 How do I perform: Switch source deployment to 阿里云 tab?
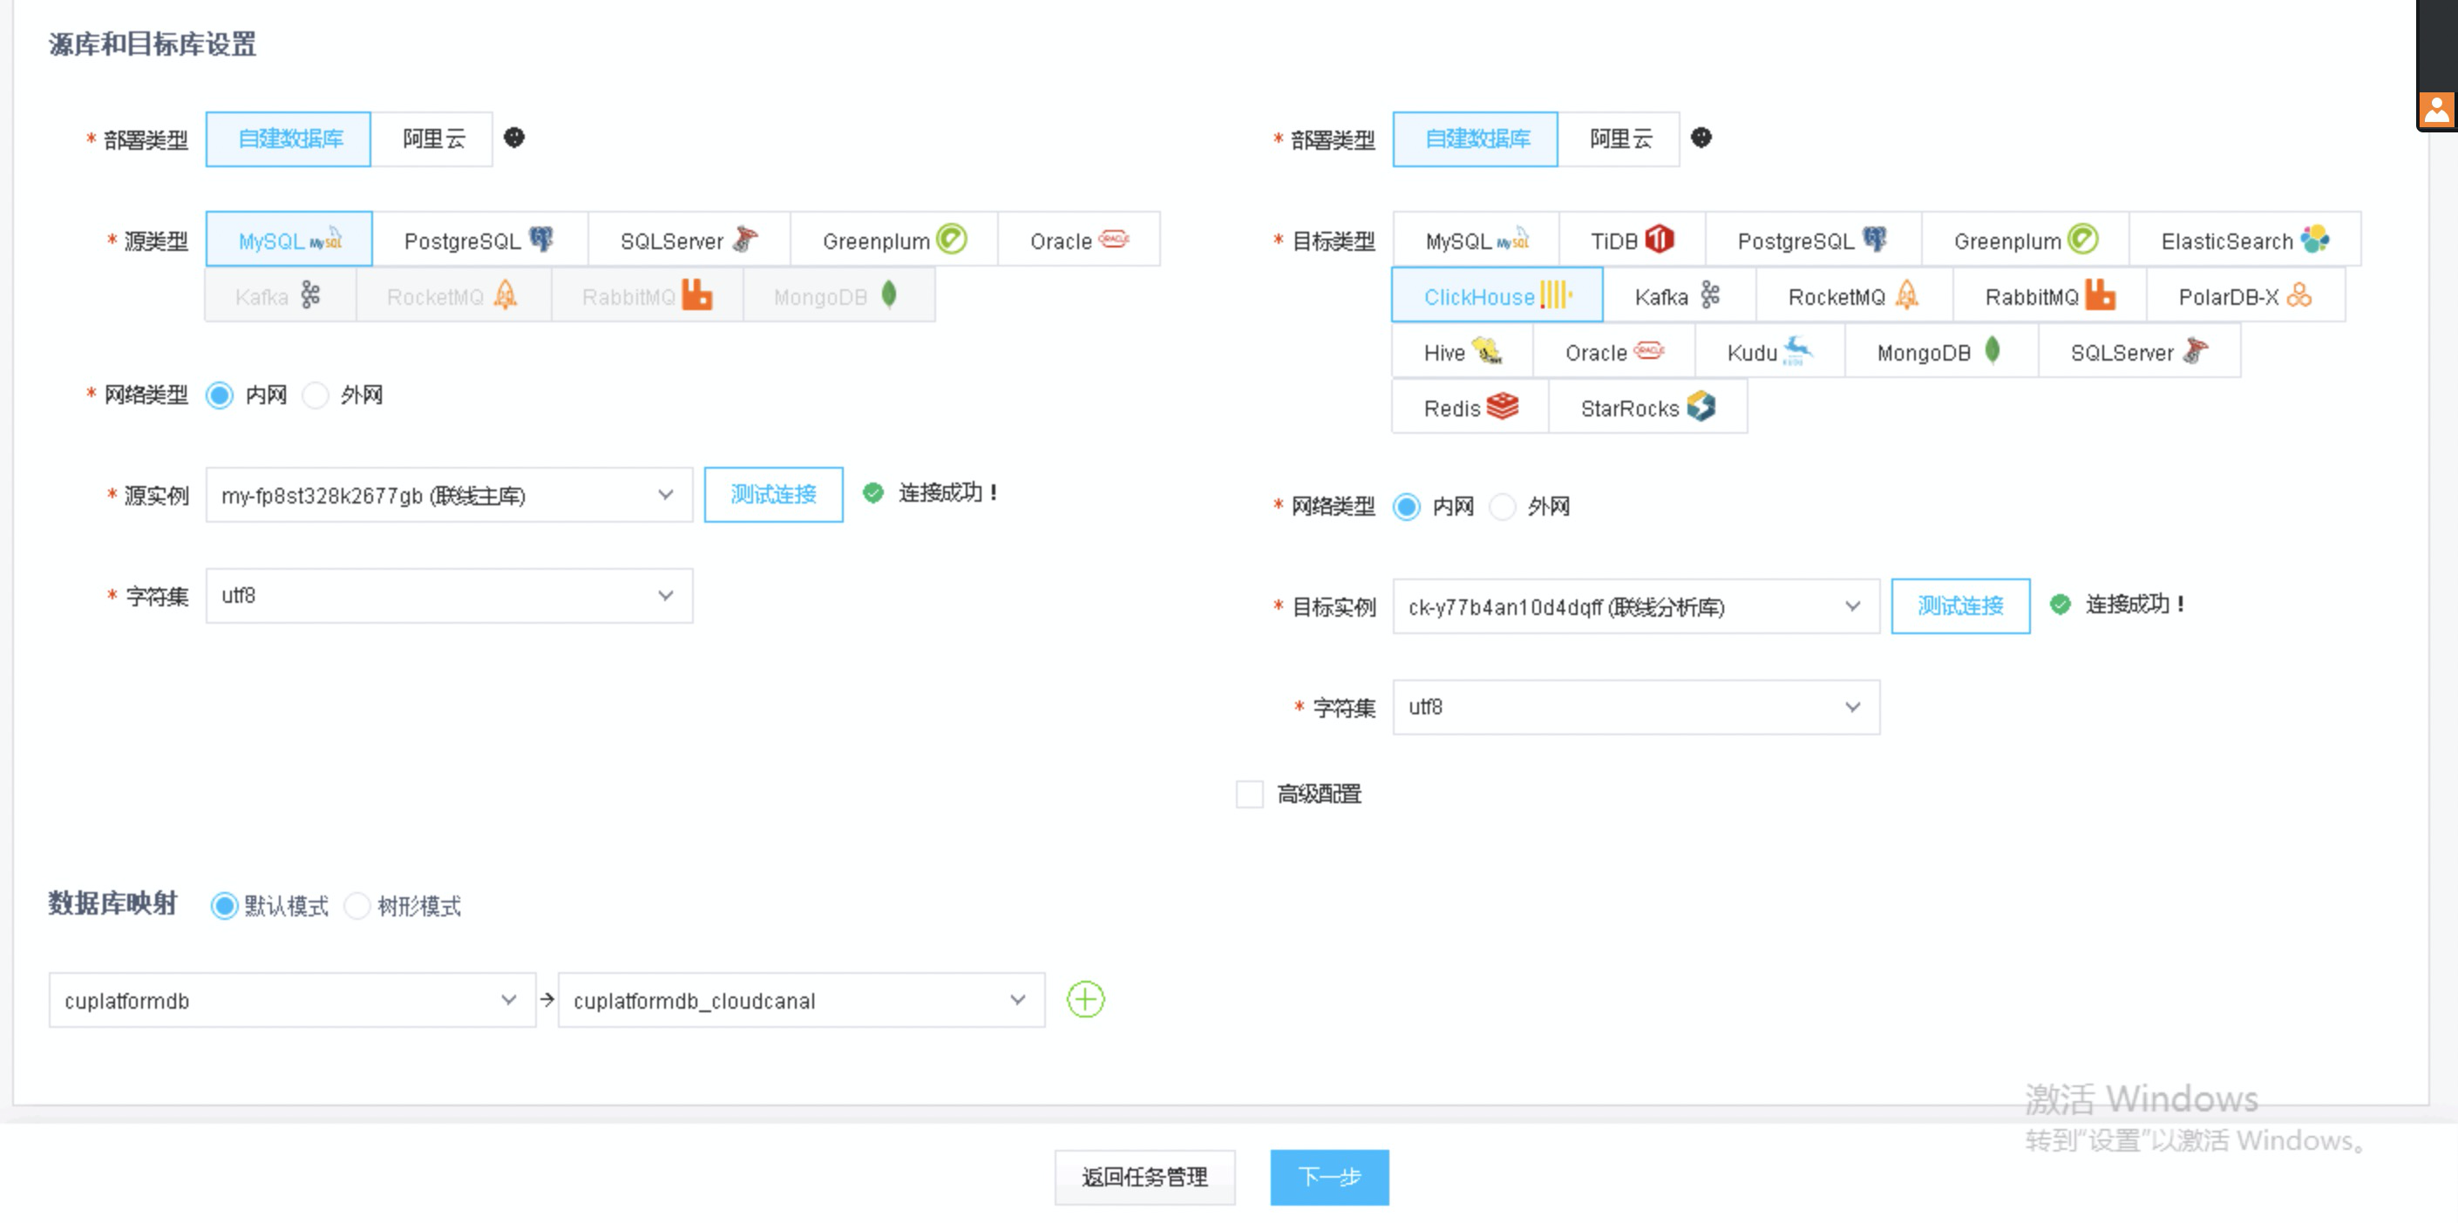click(432, 139)
